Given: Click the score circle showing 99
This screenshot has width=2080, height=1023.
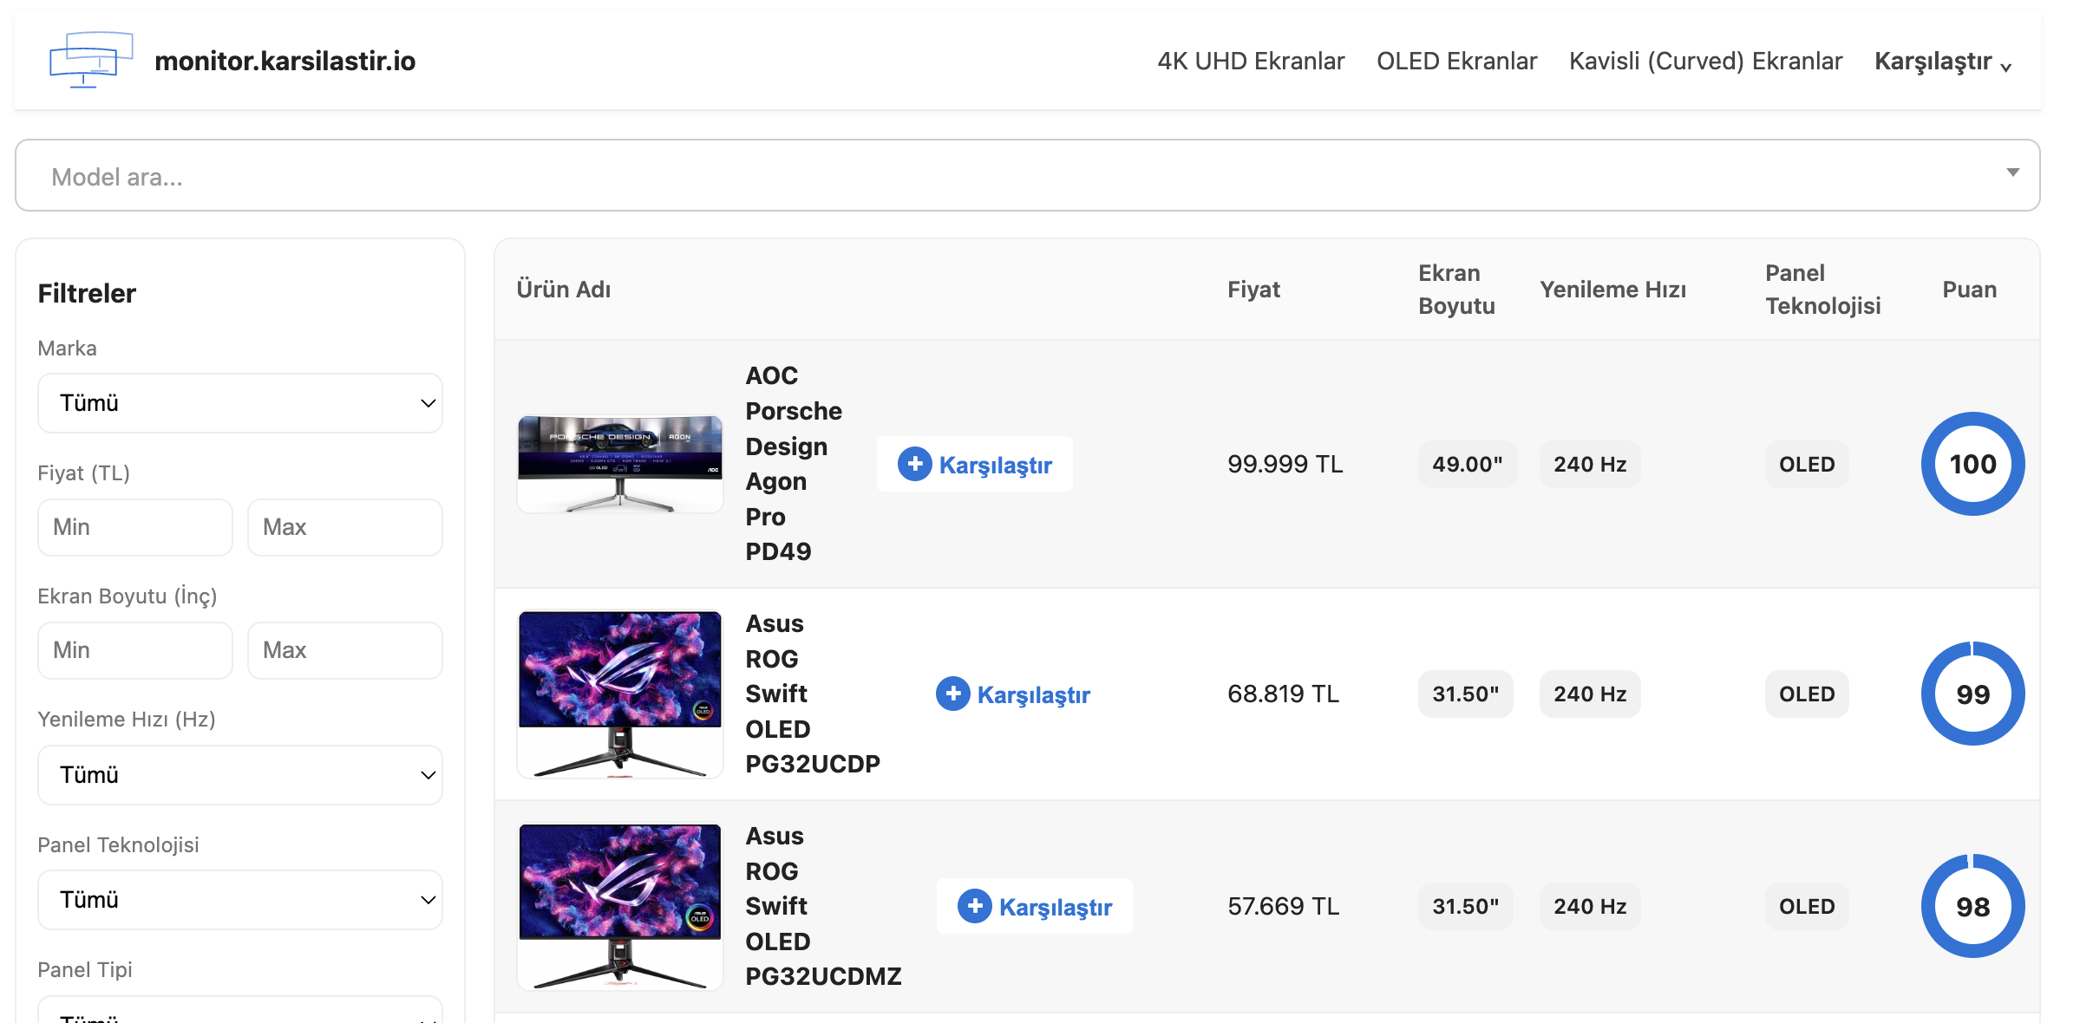Looking at the screenshot, I should (x=1972, y=694).
